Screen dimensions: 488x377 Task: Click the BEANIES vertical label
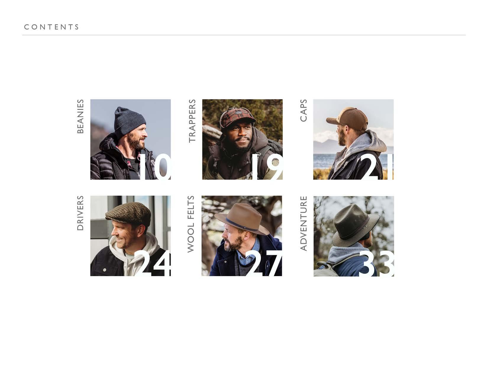80,117
